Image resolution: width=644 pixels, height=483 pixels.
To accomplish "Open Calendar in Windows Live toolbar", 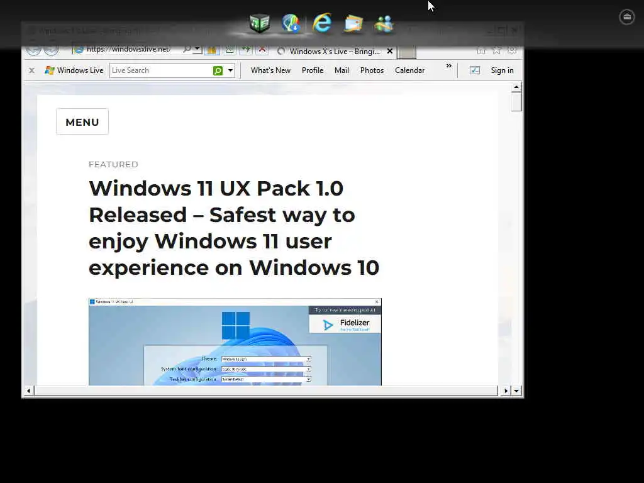I will coord(409,70).
